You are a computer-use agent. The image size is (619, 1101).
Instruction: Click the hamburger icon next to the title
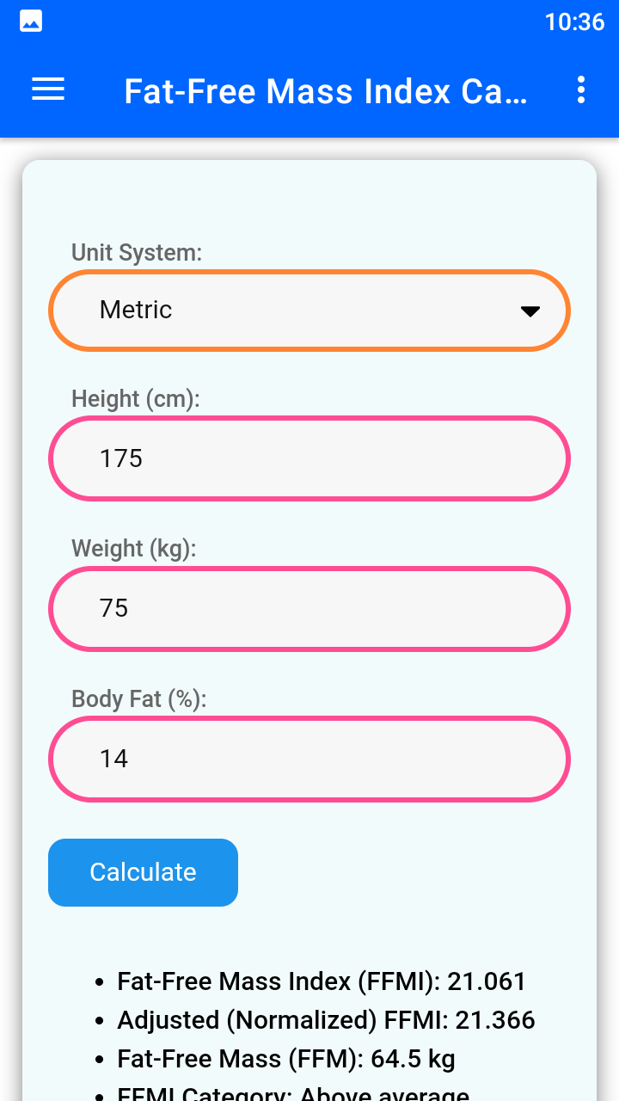point(47,89)
